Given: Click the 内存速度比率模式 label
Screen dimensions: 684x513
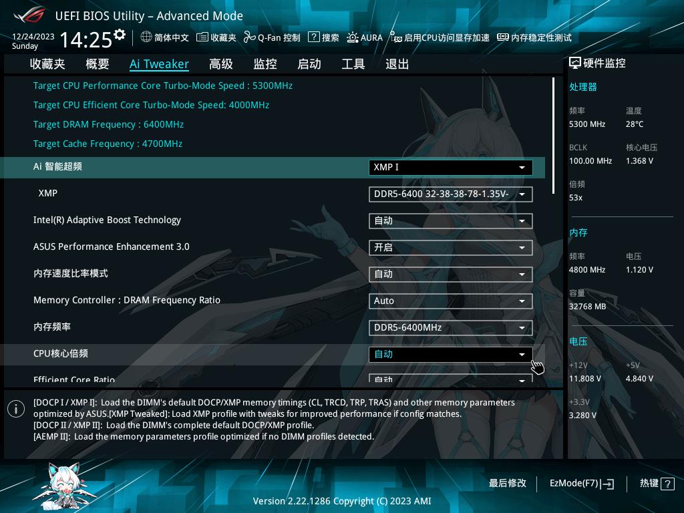Looking at the screenshot, I should pyautogui.click(x=71, y=273).
